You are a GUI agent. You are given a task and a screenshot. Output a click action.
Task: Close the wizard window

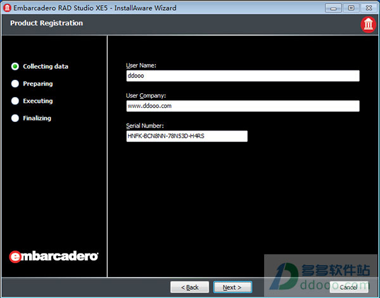pos(369,8)
